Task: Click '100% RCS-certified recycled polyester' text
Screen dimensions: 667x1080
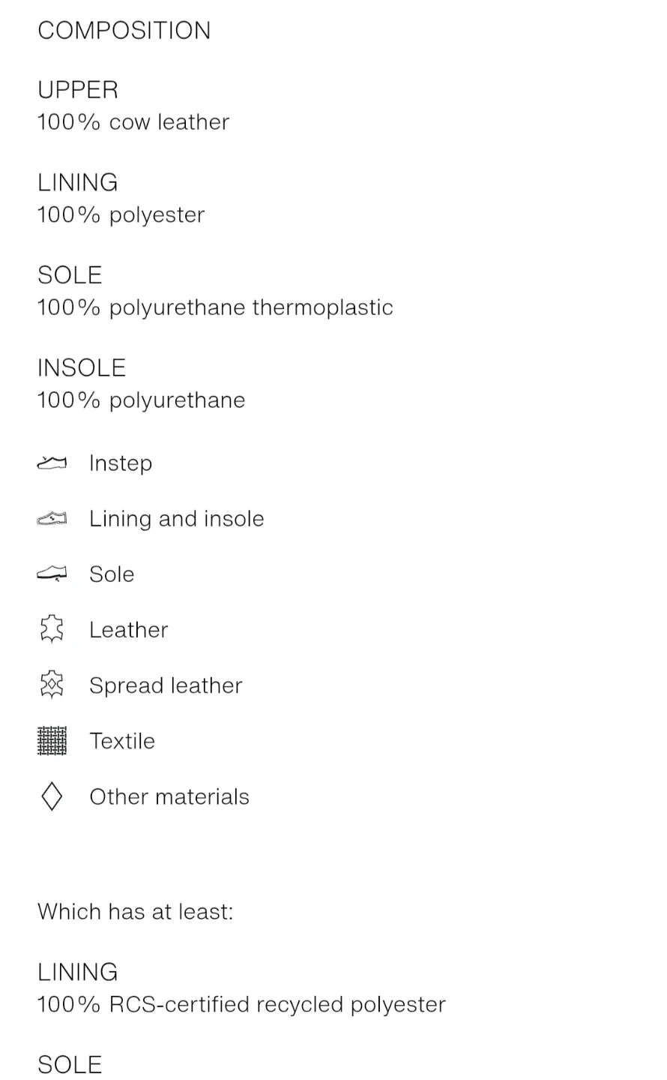Action: 241,1004
